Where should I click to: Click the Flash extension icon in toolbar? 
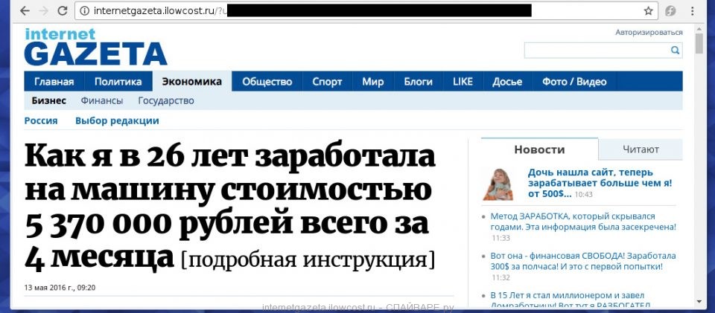pos(670,10)
